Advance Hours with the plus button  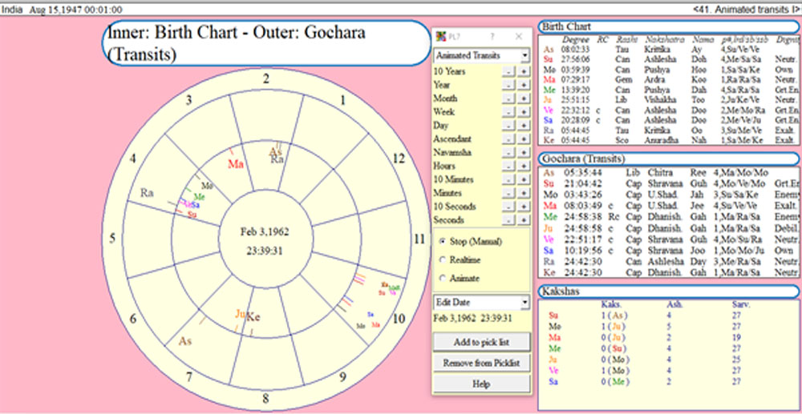[524, 167]
